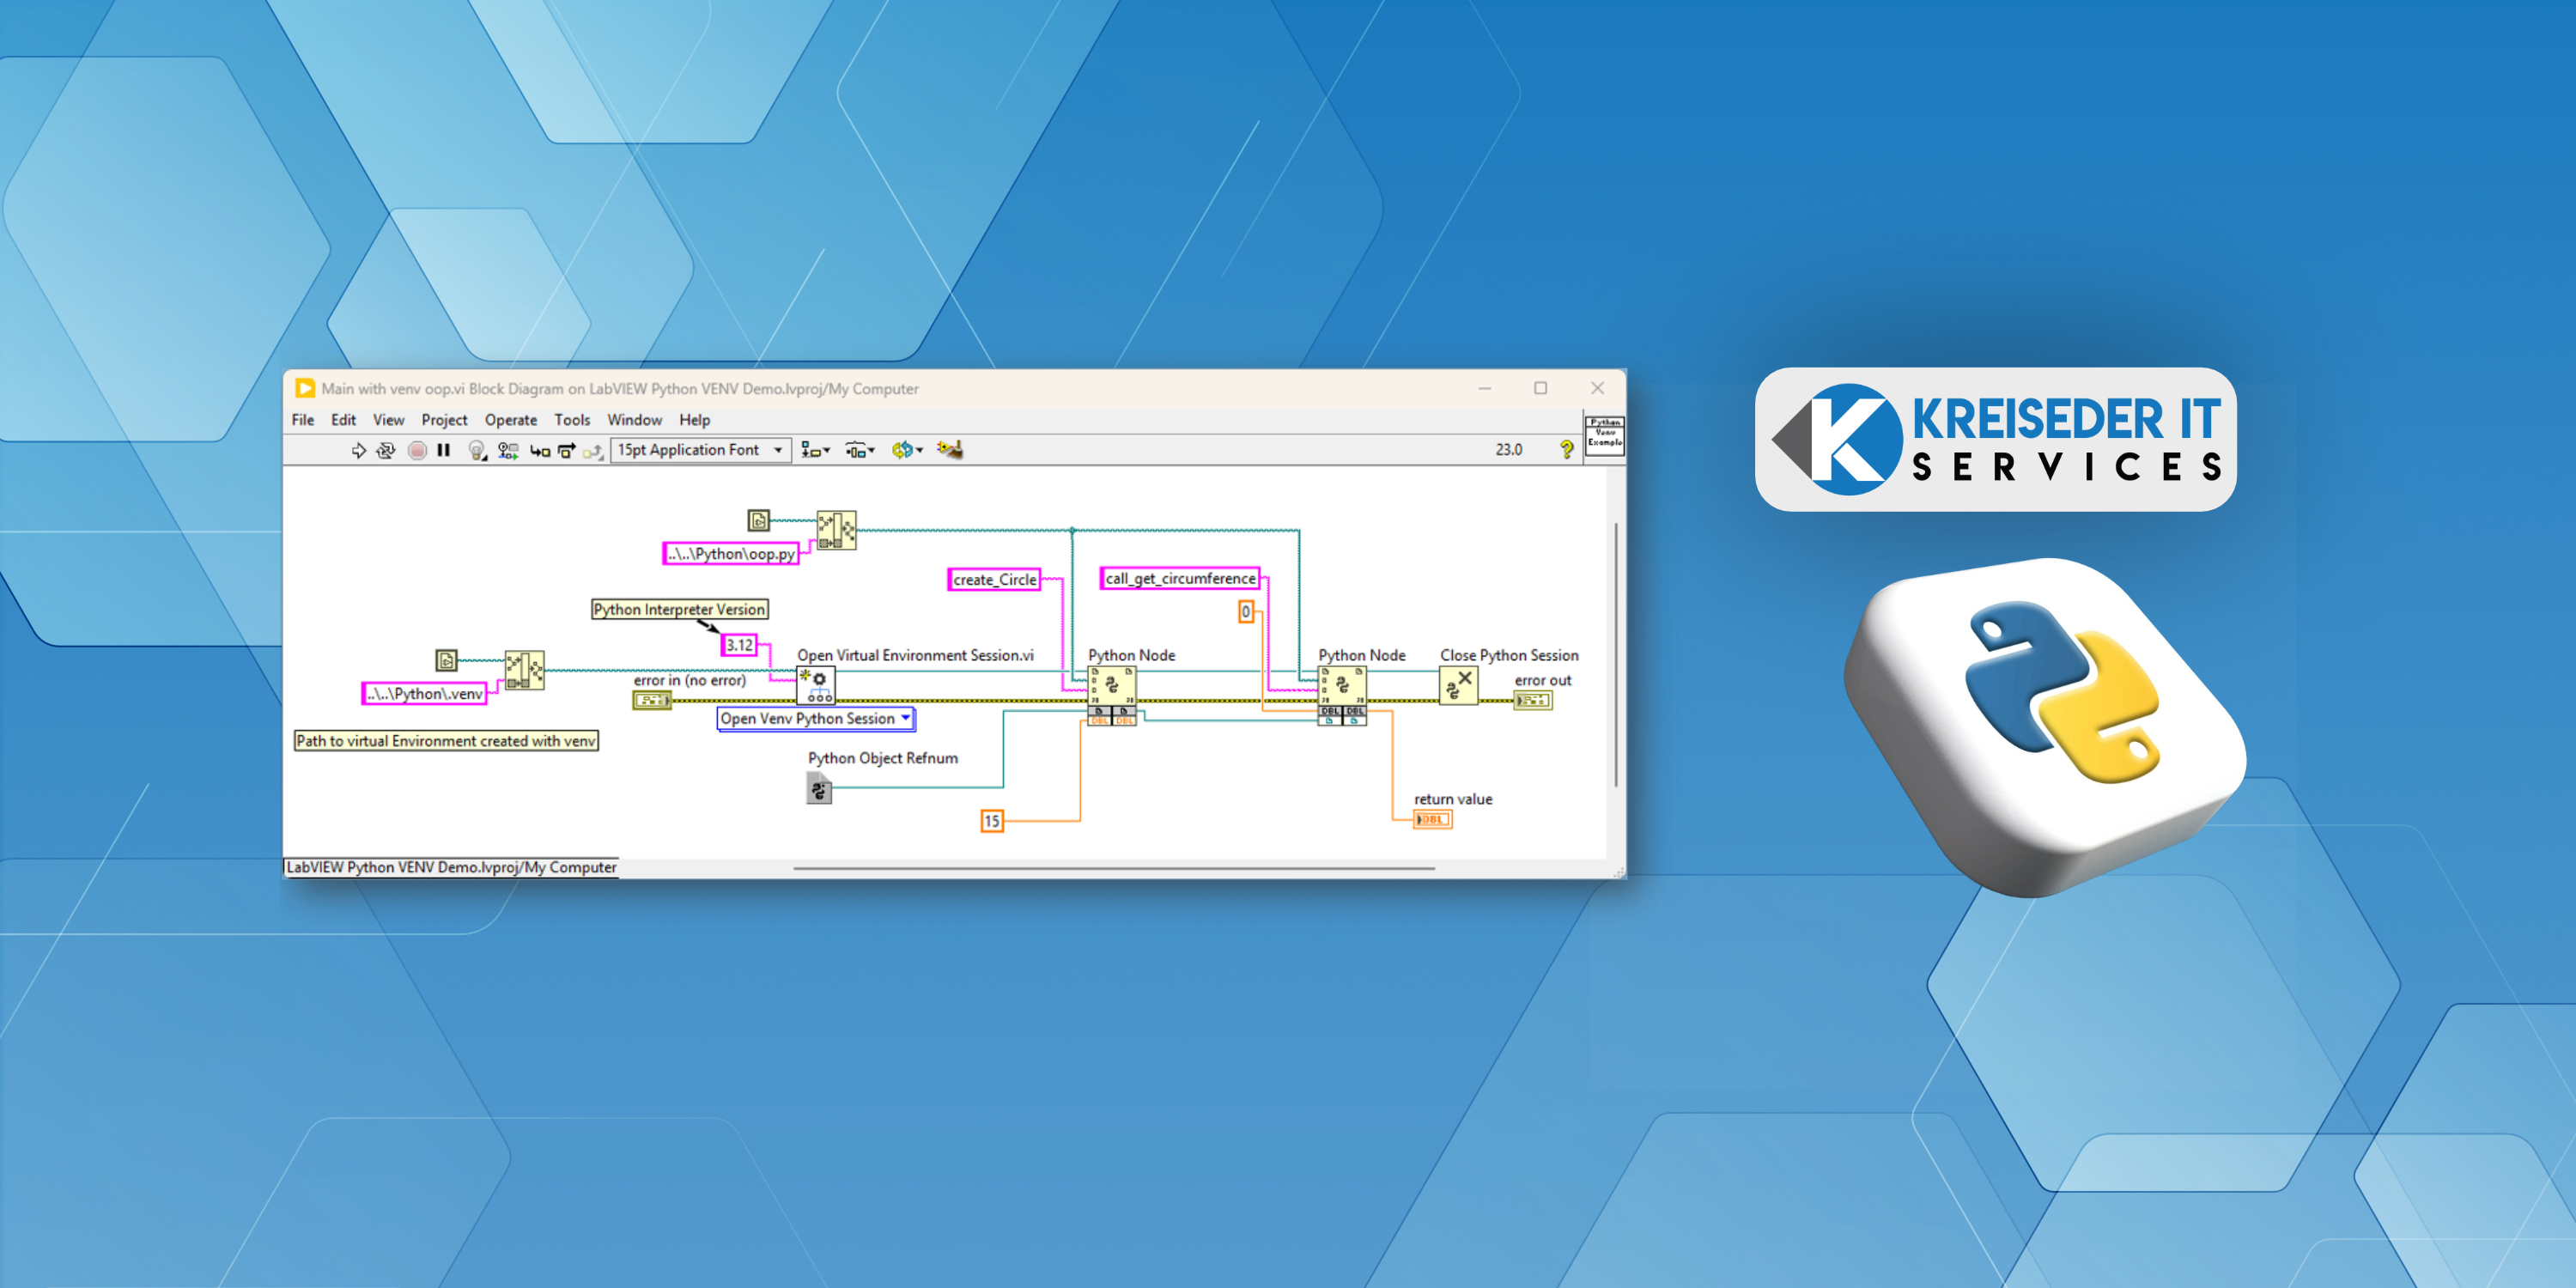Select the Close Python Session node
This screenshot has height=1288, width=2576.
pyautogui.click(x=1459, y=687)
